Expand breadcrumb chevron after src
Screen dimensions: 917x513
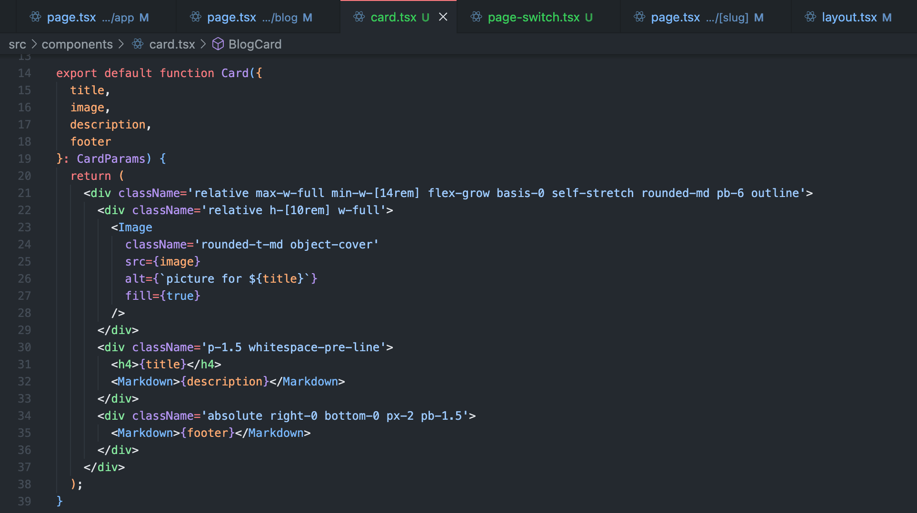tap(34, 44)
